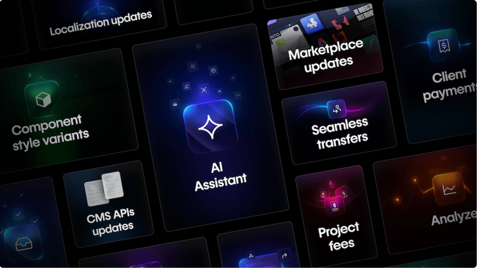Select the 'Localization updates' text
Viewport: 477px width, 268px height.
(x=101, y=23)
